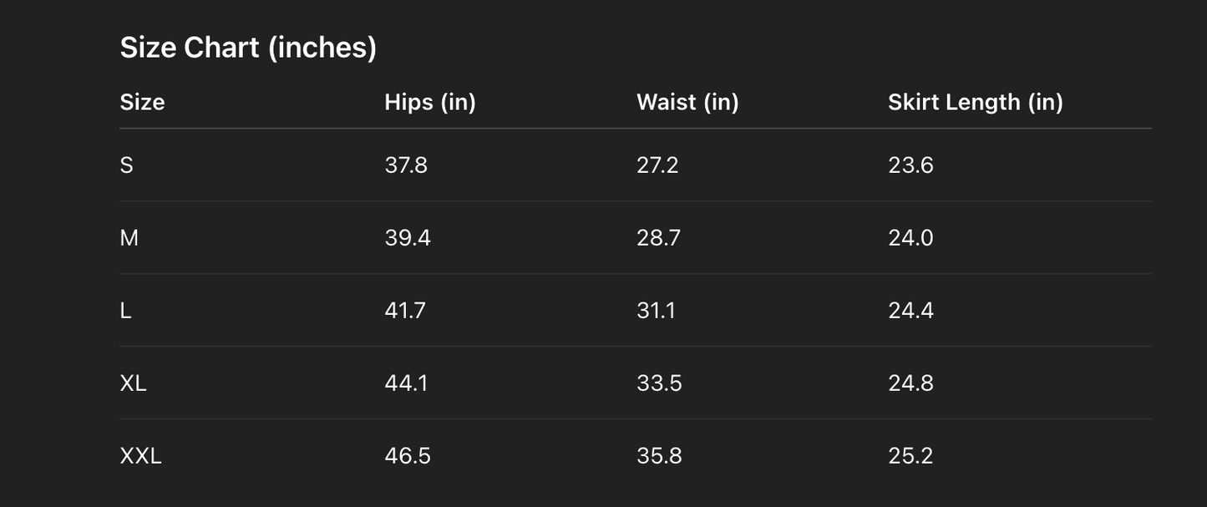Click the L size row label

coord(126,311)
